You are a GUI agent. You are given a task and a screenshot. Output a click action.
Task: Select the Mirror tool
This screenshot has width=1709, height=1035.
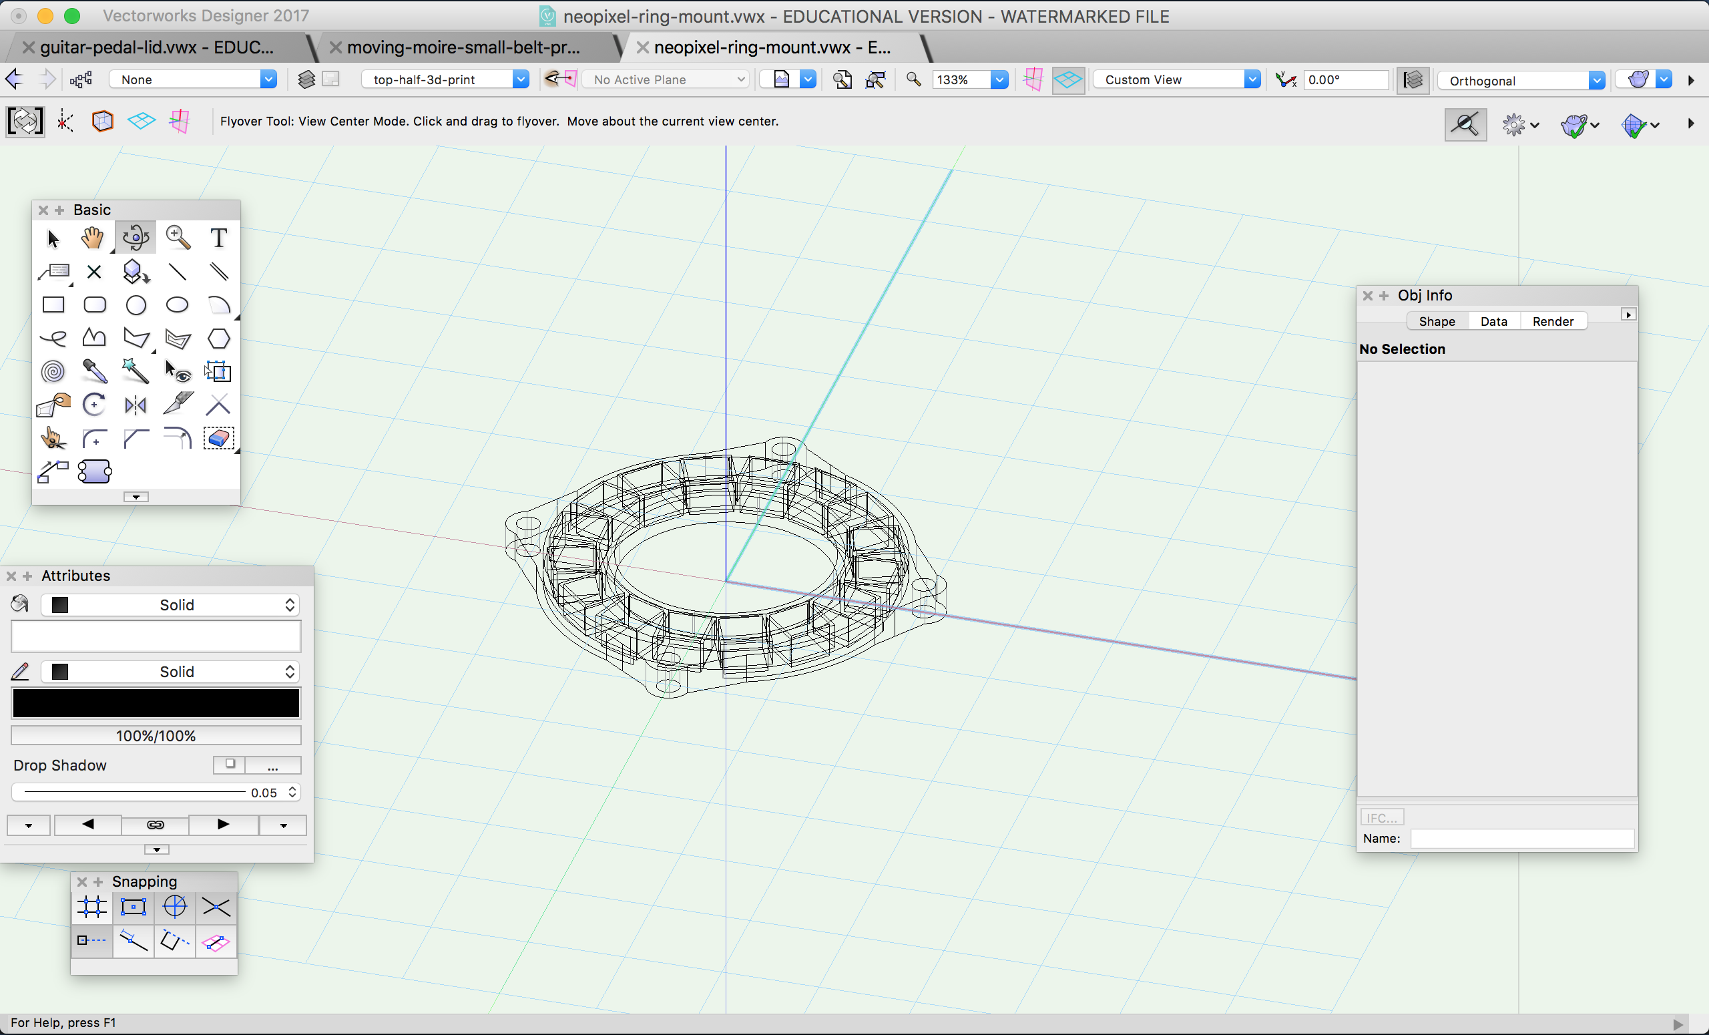tap(136, 405)
